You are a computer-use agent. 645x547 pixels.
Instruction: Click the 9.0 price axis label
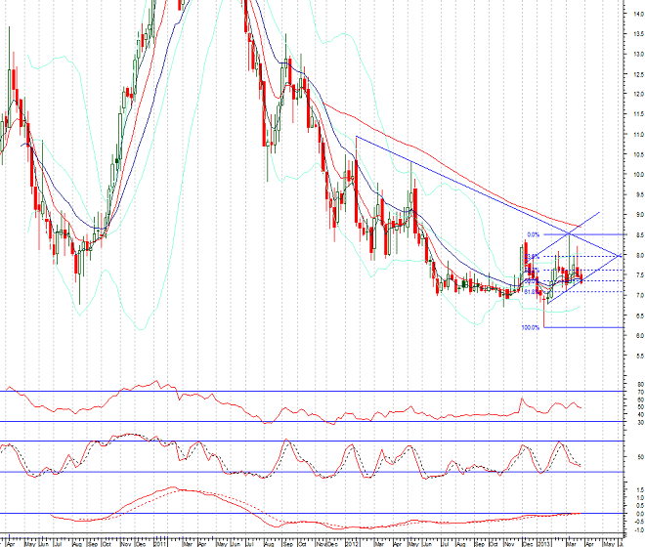(x=636, y=215)
